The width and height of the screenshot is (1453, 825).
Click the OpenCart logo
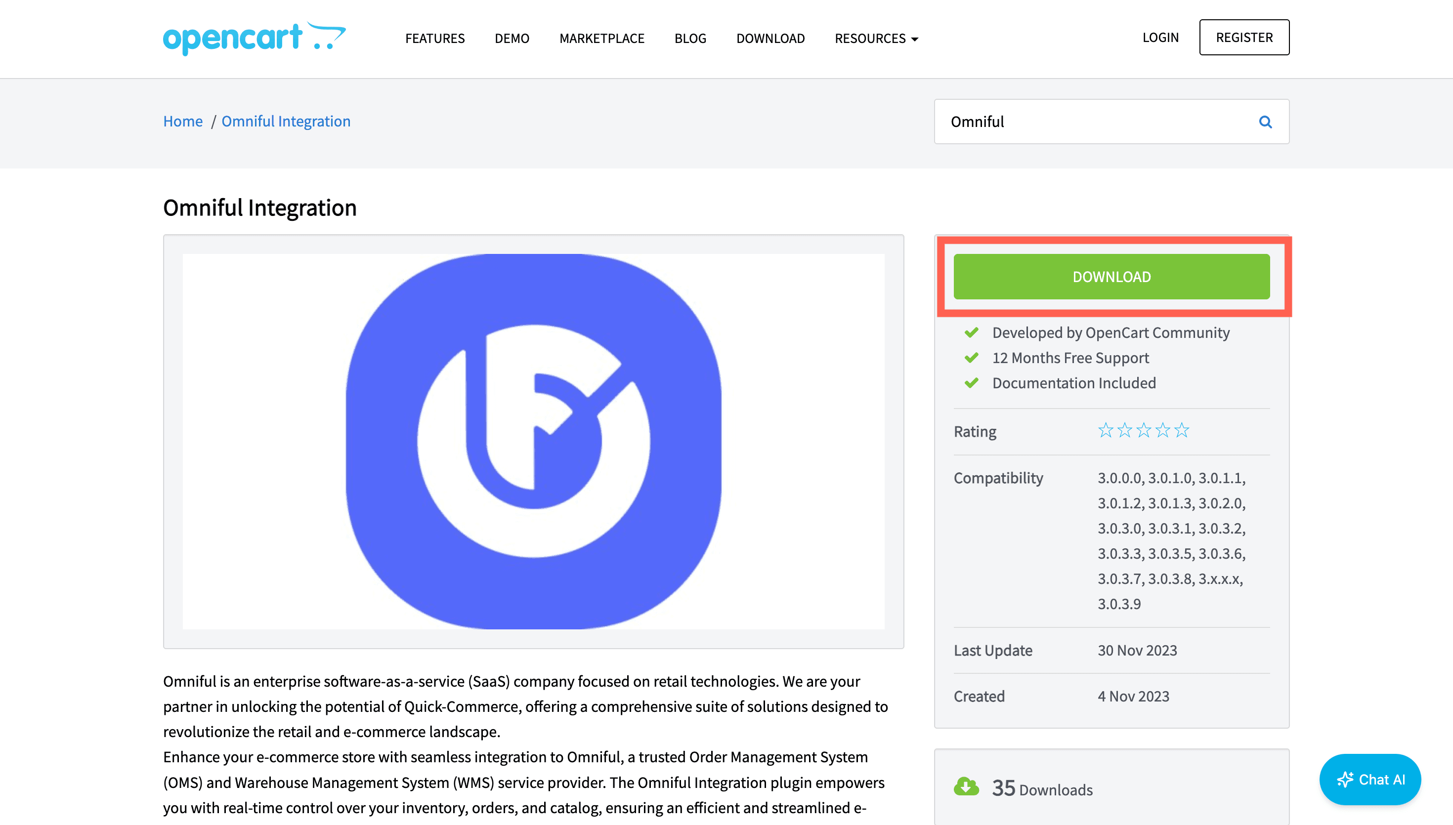tap(254, 38)
